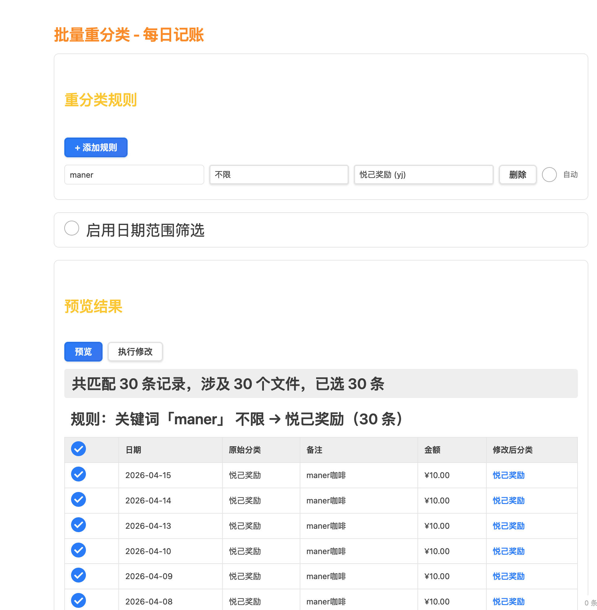Open the 悦己奖励 (yj) target category selector

click(423, 175)
